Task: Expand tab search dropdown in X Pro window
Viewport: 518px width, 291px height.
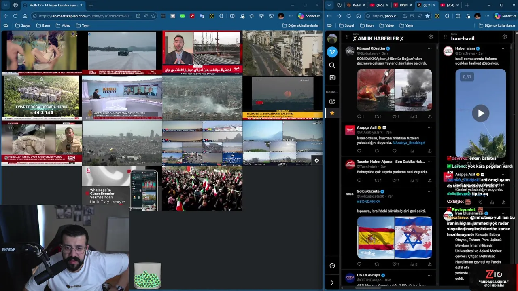Action: (329, 5)
